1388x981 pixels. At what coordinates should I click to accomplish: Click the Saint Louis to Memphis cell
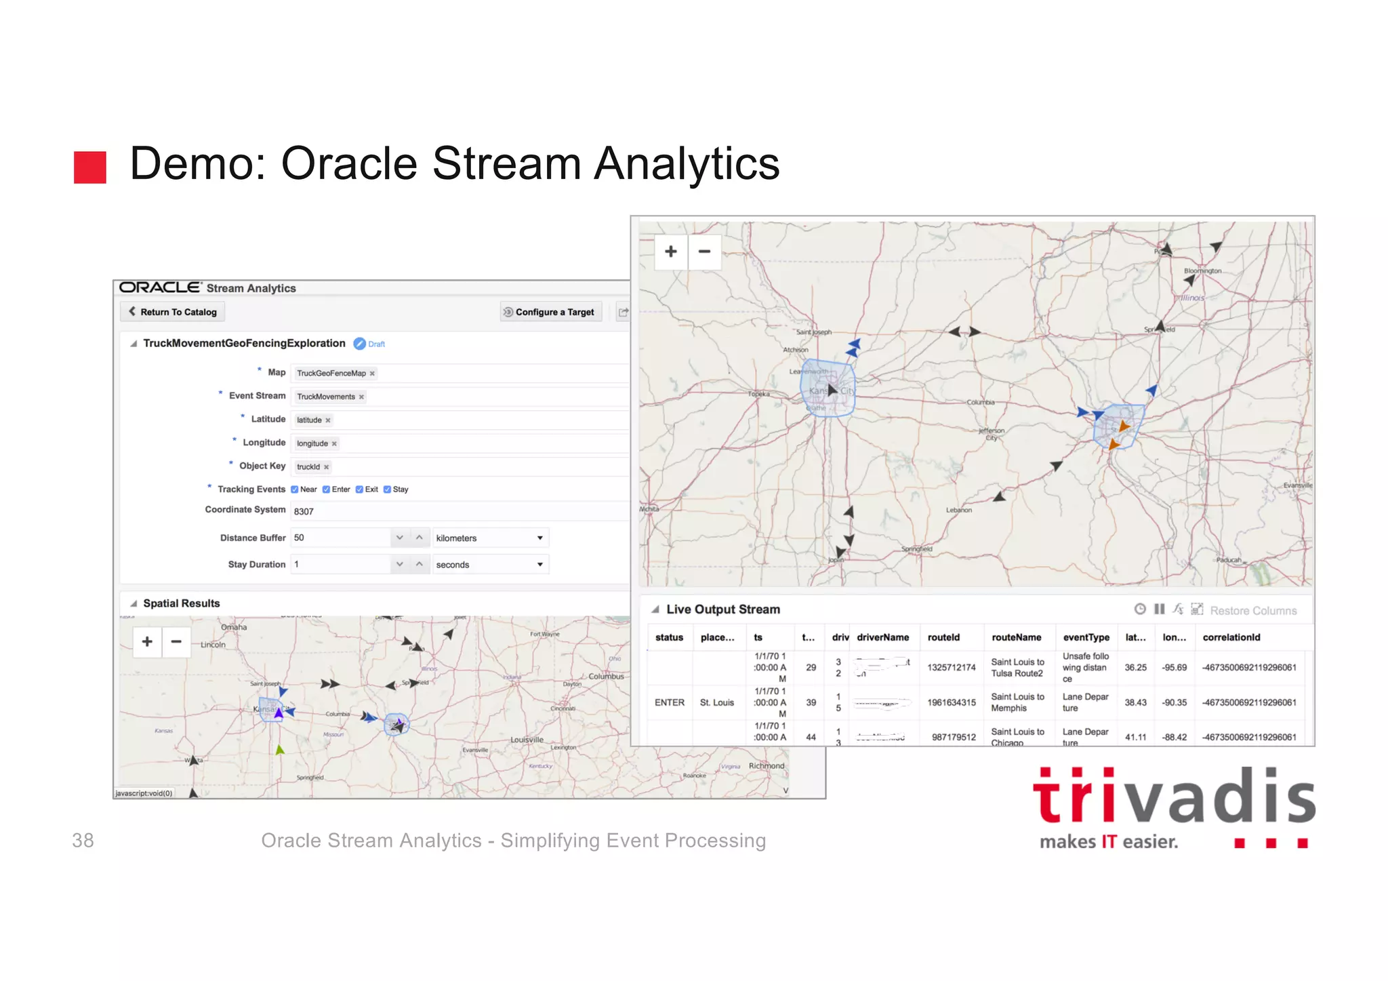[1018, 703]
